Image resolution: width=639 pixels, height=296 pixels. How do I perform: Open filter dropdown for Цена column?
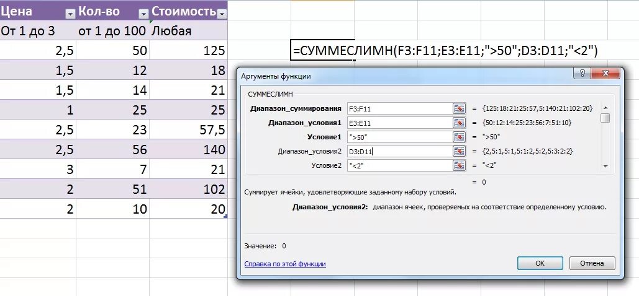(x=71, y=14)
